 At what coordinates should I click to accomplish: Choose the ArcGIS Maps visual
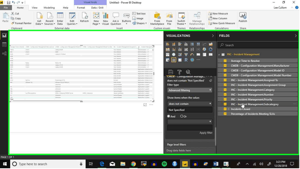[192, 60]
